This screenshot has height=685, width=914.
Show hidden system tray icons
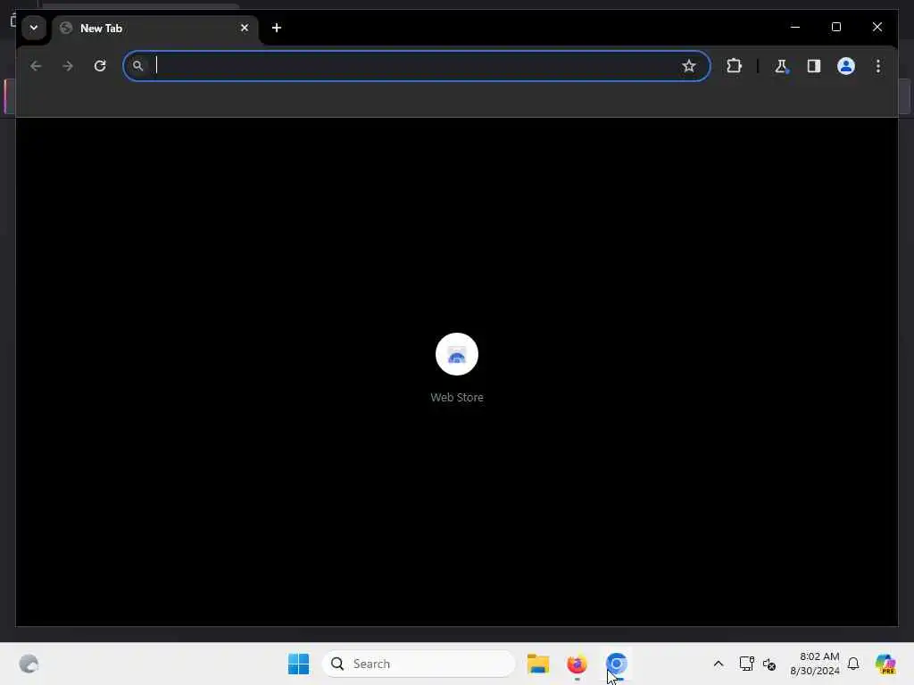[x=719, y=664]
